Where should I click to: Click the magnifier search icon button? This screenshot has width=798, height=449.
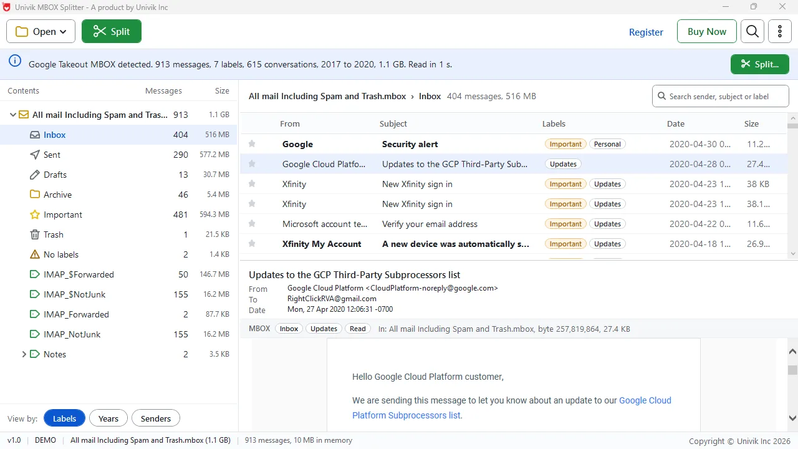752,31
